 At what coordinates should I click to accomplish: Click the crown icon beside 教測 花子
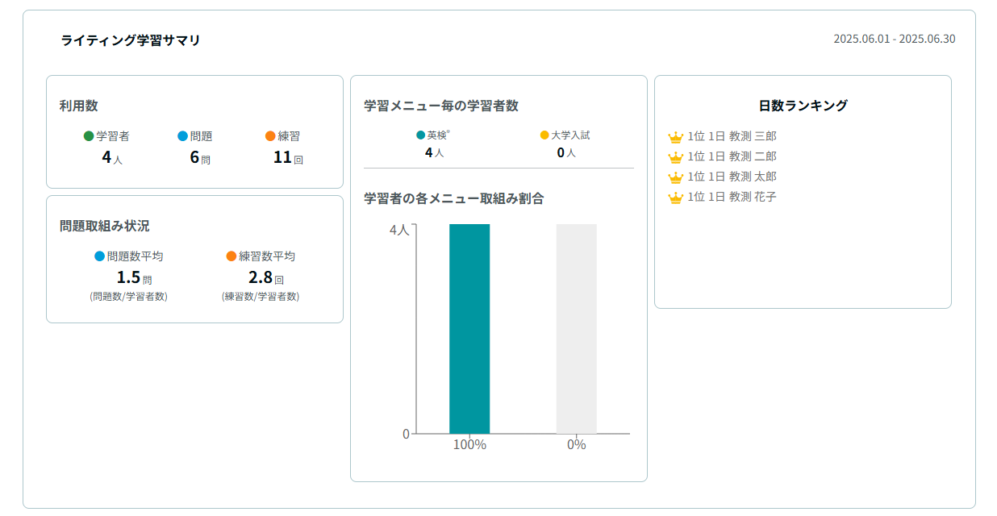click(676, 198)
